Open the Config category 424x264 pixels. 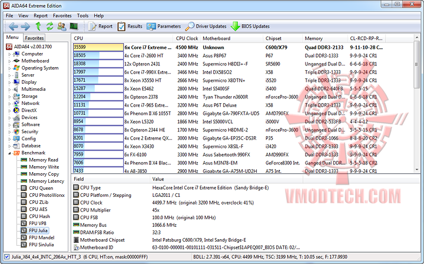[28, 138]
